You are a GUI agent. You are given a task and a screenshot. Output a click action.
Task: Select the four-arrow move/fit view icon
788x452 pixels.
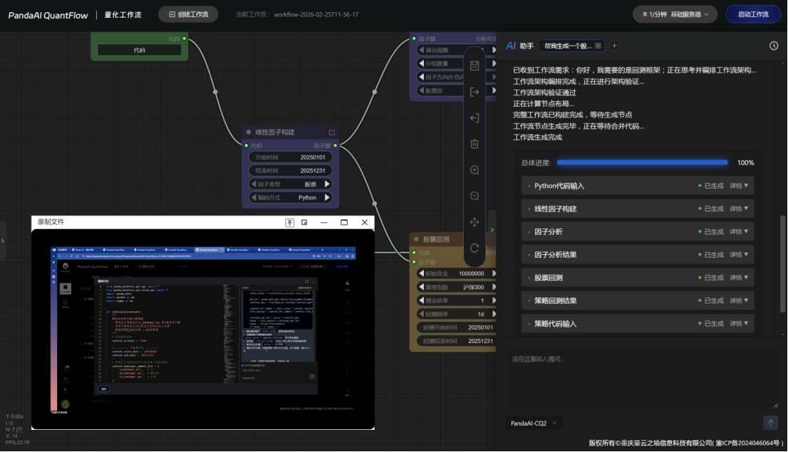click(x=475, y=222)
